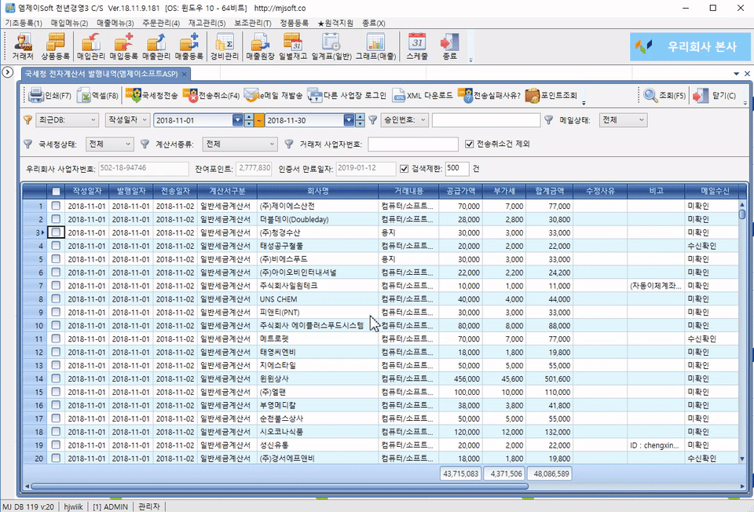Click 국세청전송 icon

click(152, 95)
